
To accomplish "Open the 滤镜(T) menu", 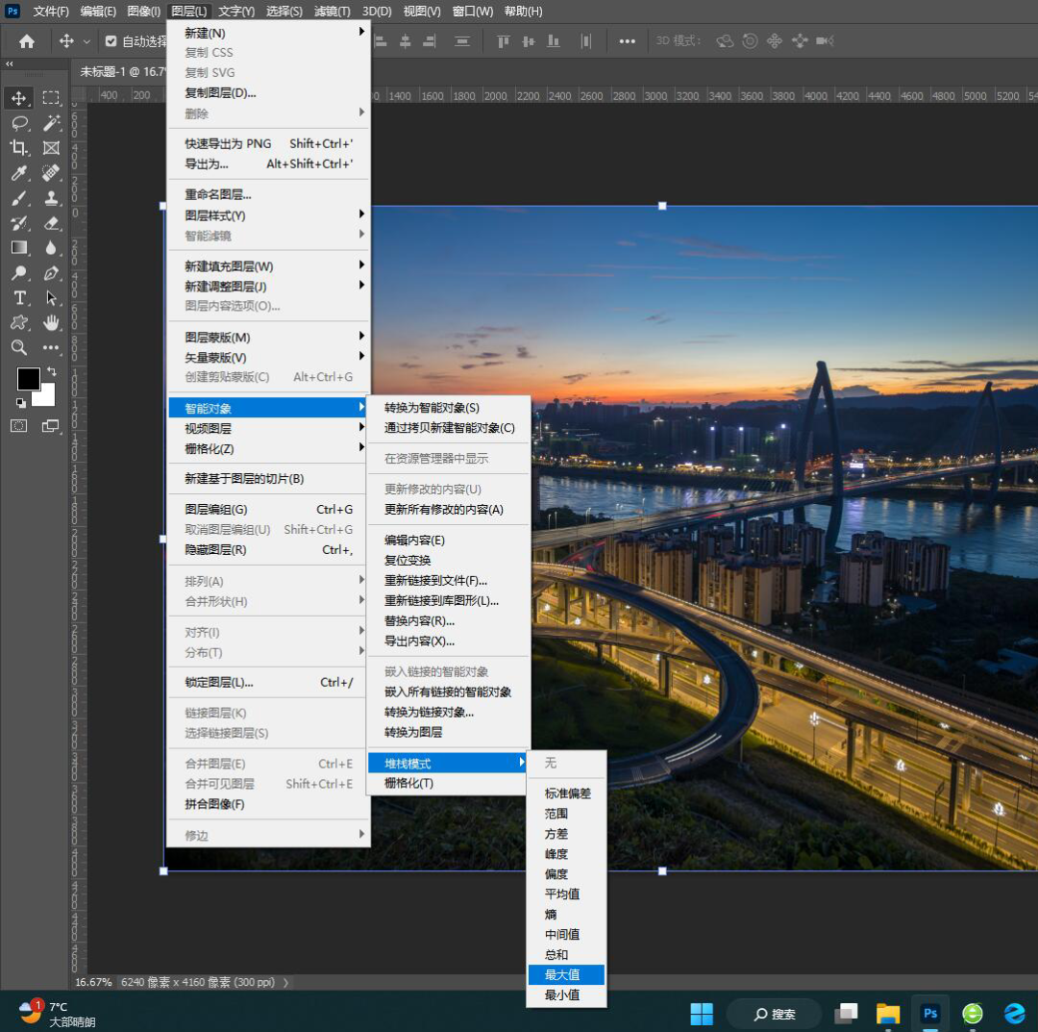I will pos(332,12).
